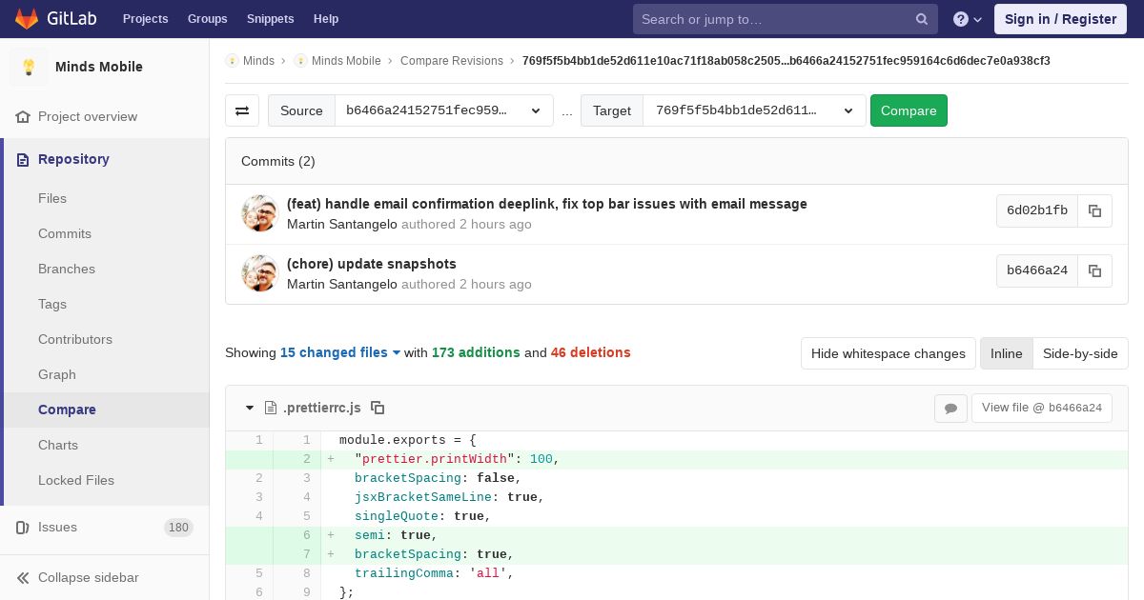The height and width of the screenshot is (600, 1144).
Task: Click the Repository document icon
Action: [x=23, y=159]
